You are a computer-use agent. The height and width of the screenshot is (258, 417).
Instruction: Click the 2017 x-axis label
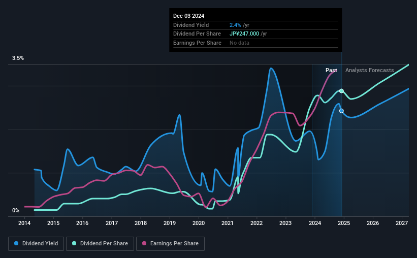pyautogui.click(x=112, y=223)
